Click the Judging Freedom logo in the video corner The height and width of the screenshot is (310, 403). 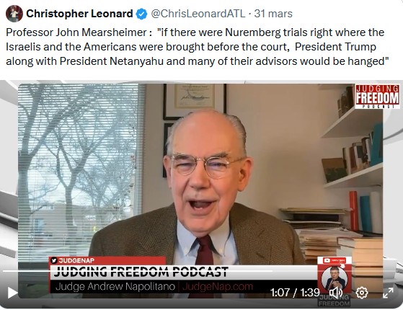coord(377,96)
